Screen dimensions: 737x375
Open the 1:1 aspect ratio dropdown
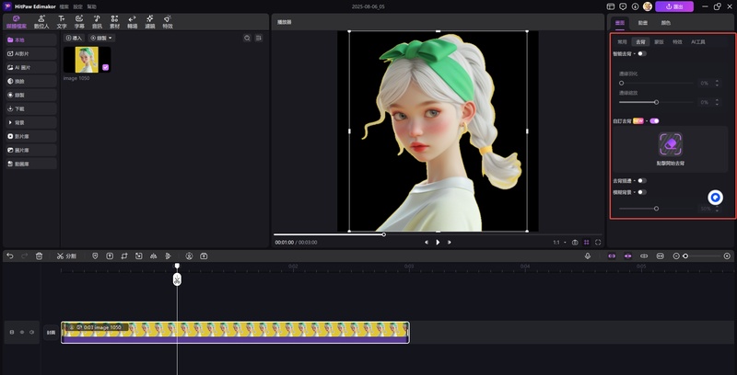559,243
